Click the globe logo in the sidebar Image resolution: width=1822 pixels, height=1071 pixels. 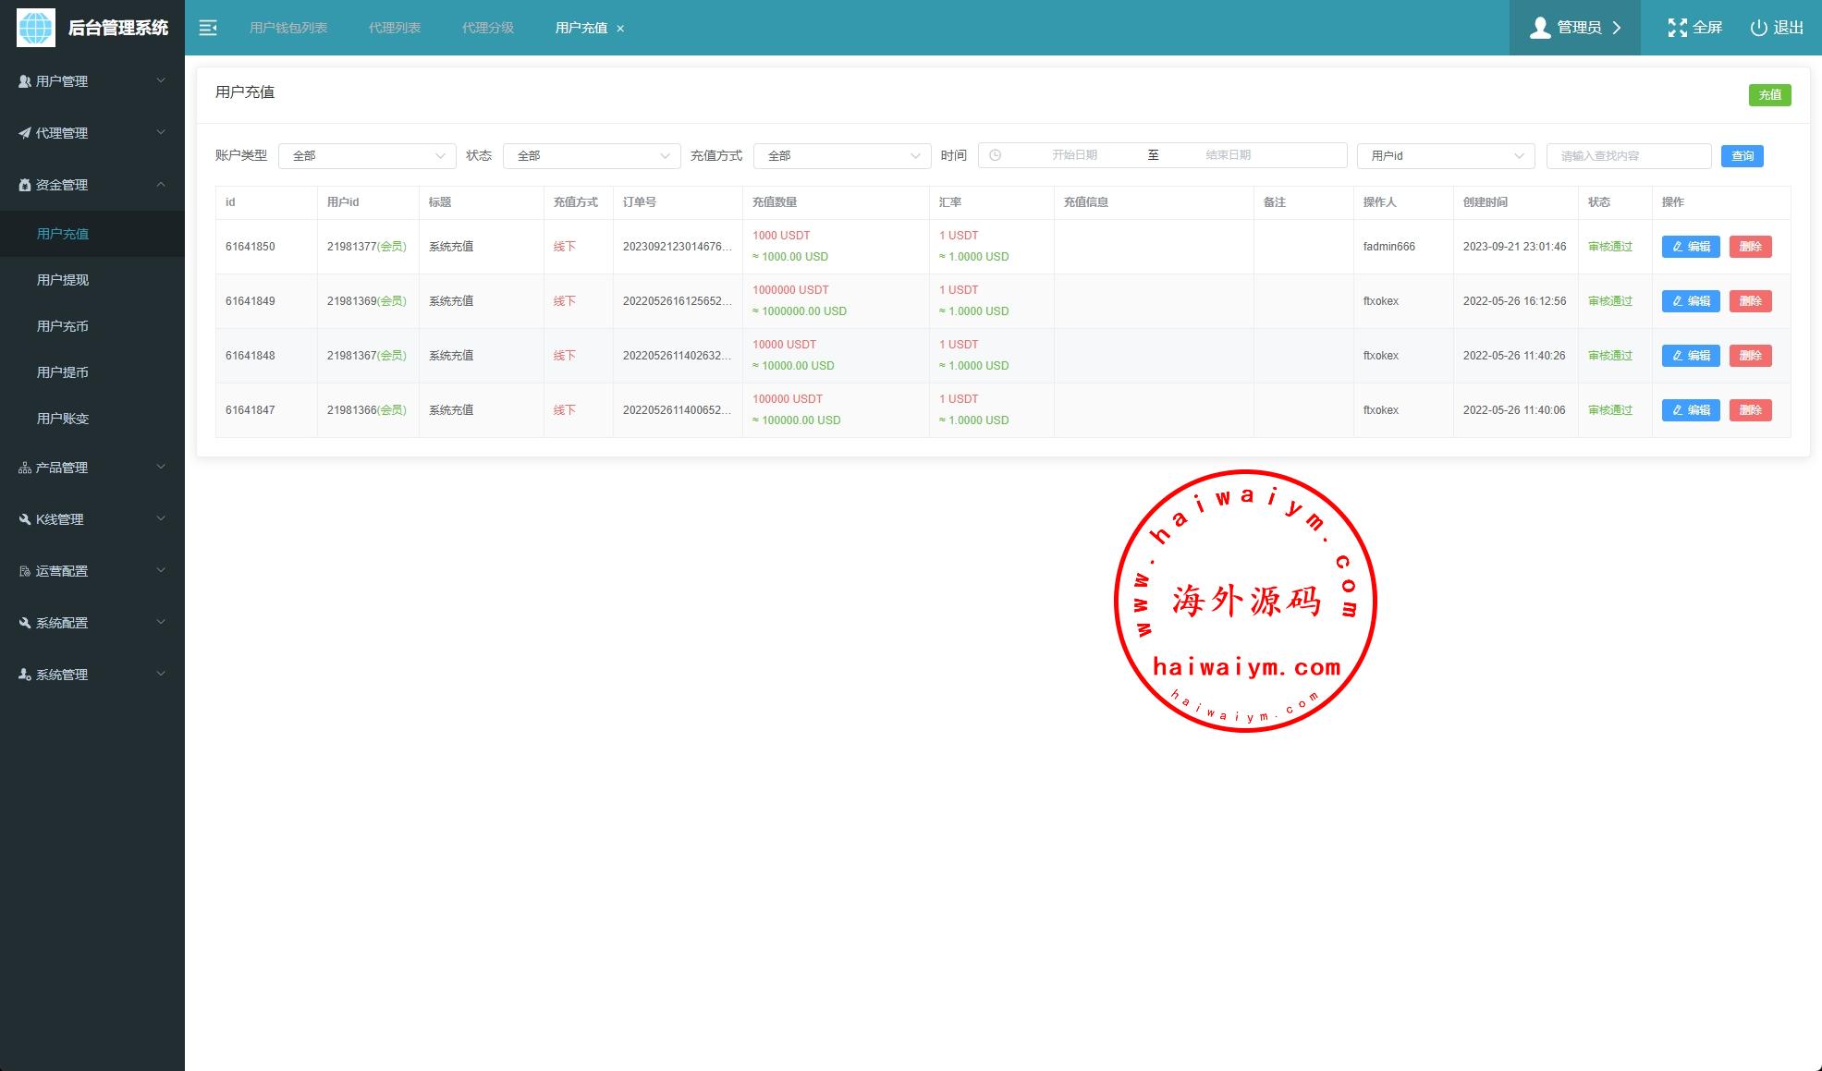[x=36, y=28]
